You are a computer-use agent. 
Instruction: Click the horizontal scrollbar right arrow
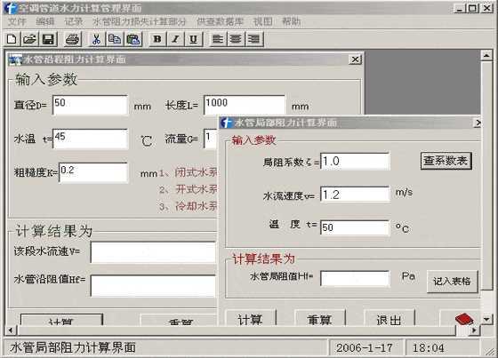(474, 330)
